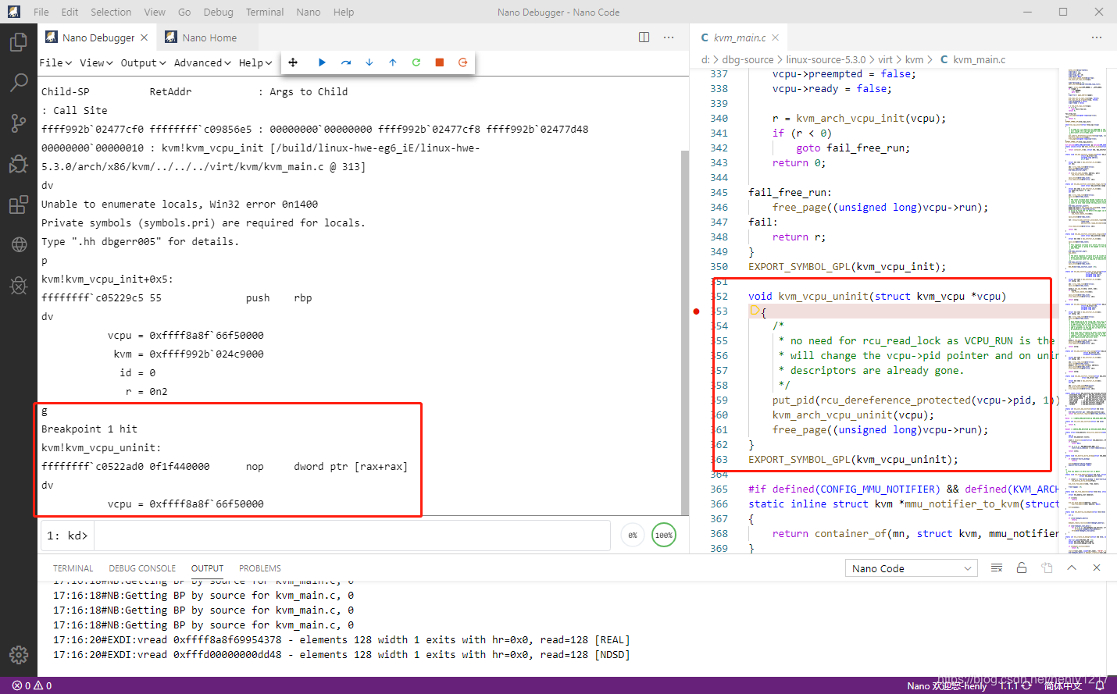1117x694 pixels.
Task: Open the Debug menu in the title bar
Action: tap(218, 12)
